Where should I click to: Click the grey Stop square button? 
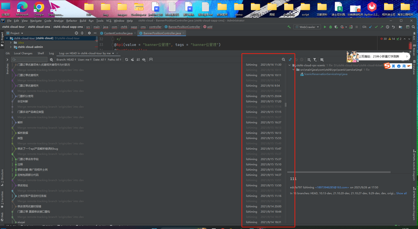[x=357, y=27]
